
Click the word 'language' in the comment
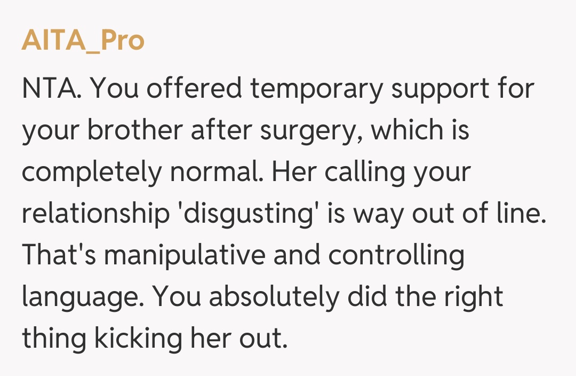point(77,297)
